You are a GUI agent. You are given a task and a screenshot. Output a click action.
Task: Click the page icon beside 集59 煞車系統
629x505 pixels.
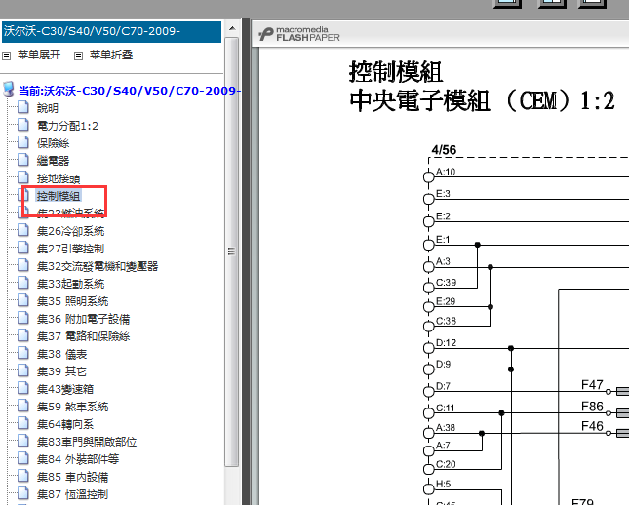click(x=22, y=406)
